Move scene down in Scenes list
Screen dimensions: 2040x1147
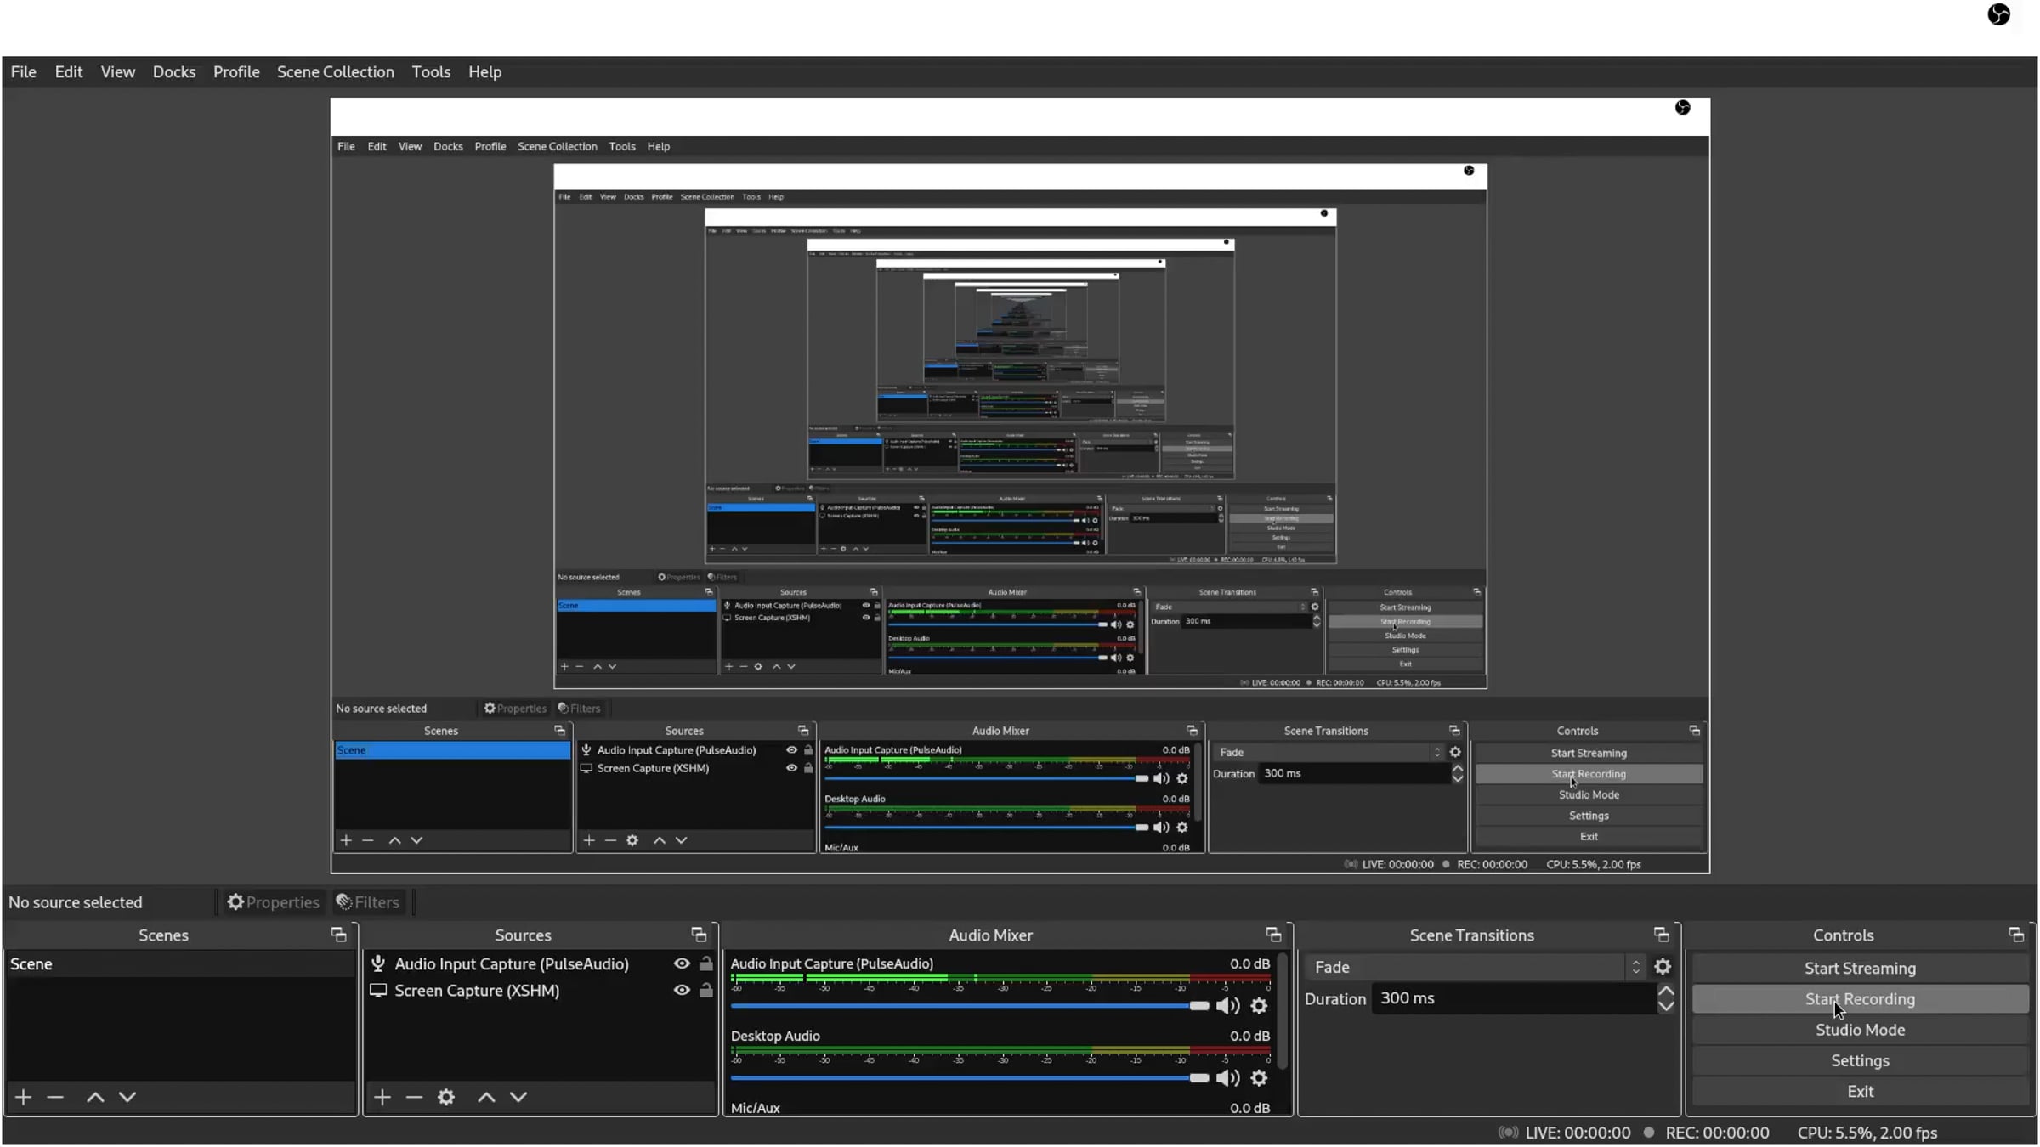point(127,1097)
